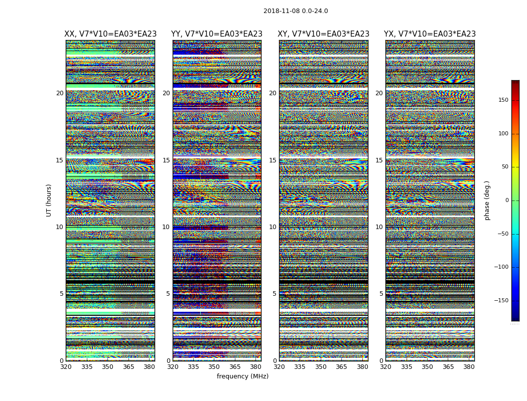Click the XY phase waterfall plot

coord(323,200)
